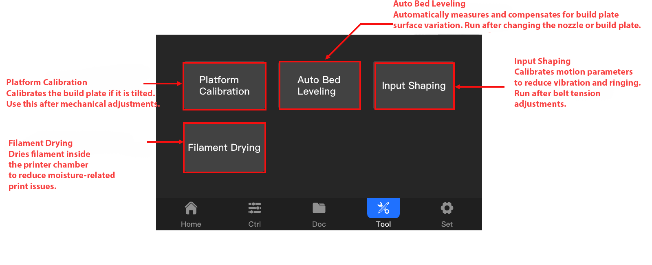The image size is (652, 265).
Task: Click the diagonal arrow pointing to Auto Bed Leveling
Action: point(344,41)
